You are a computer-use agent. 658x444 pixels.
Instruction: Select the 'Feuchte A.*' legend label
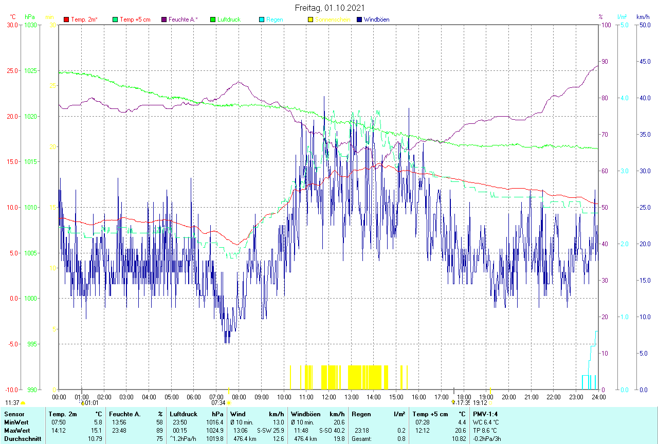(184, 20)
